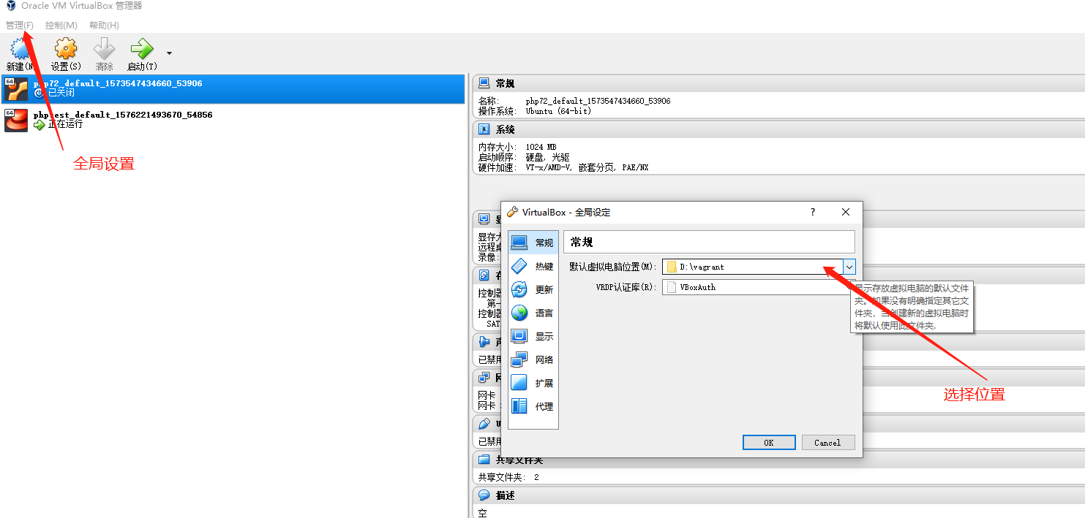Screen dimensions: 1085x518
Task: Click the New VM toolbar icon
Action: pyautogui.click(x=20, y=50)
